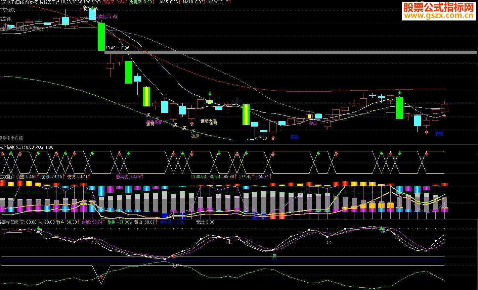Click the second 减 marker in the bottom panel
478x290 pixels.
(x=383, y=231)
